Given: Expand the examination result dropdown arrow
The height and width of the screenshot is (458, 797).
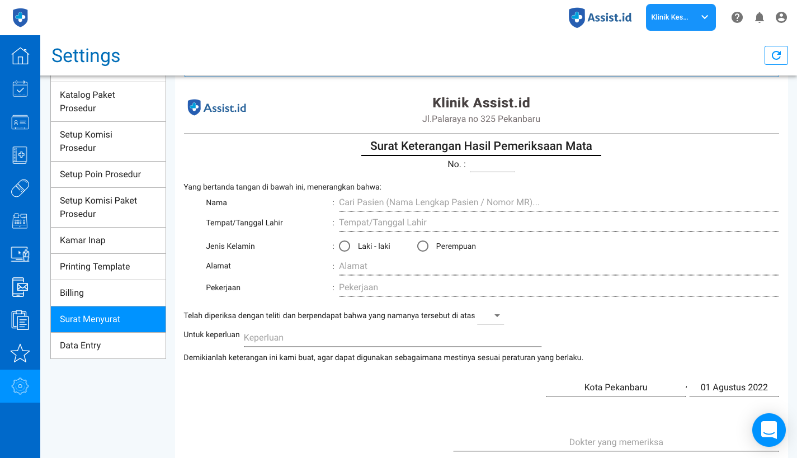Looking at the screenshot, I should pyautogui.click(x=497, y=315).
